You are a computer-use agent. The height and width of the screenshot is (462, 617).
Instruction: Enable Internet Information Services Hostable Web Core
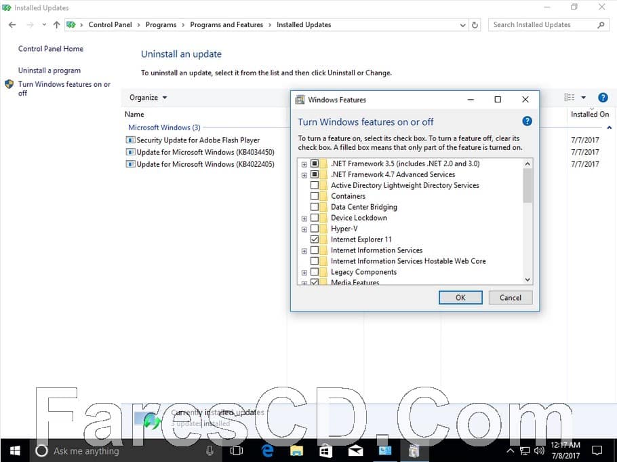point(315,261)
